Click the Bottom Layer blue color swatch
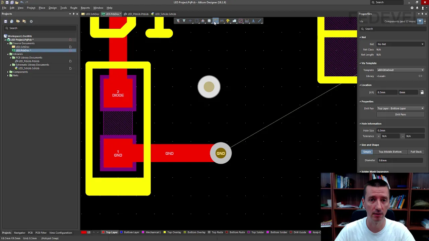 [121, 232]
